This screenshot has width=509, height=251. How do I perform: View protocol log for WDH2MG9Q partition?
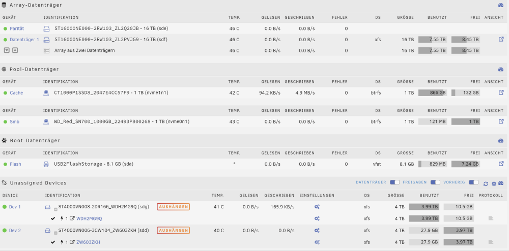491,218
